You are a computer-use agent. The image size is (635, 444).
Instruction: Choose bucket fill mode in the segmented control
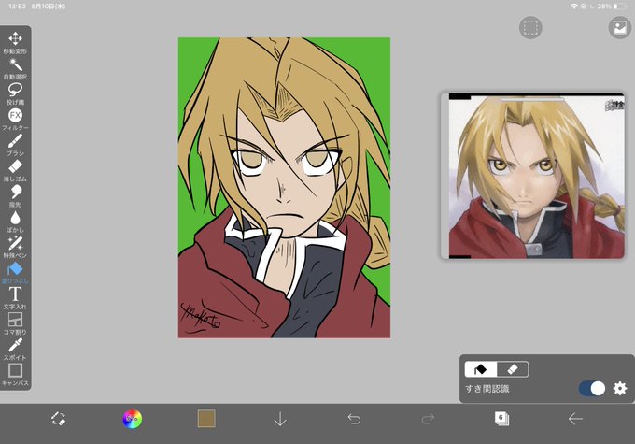(x=481, y=369)
